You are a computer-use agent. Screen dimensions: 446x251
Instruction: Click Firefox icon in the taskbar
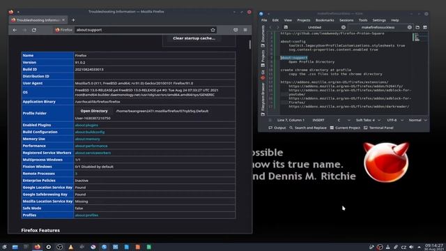tap(37, 247)
